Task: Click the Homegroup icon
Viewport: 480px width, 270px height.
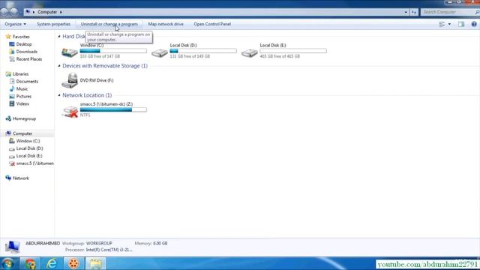Action: click(8, 118)
